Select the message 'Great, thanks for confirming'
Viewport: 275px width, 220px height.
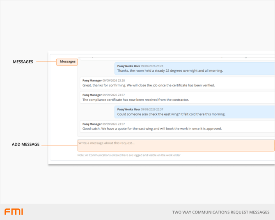coord(177,83)
